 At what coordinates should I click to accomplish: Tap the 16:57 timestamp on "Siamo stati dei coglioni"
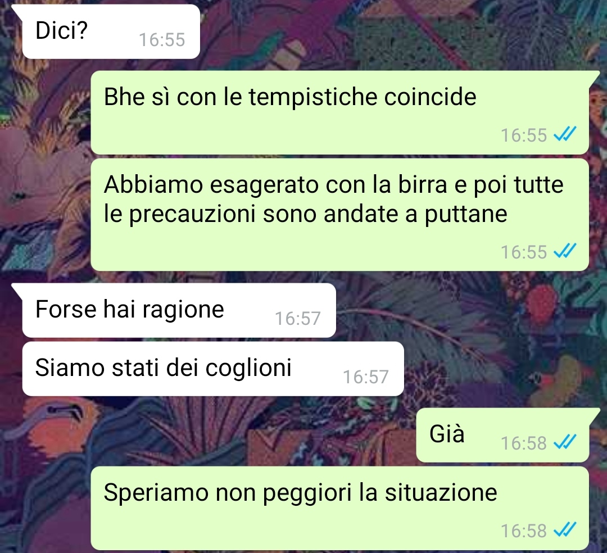366,377
